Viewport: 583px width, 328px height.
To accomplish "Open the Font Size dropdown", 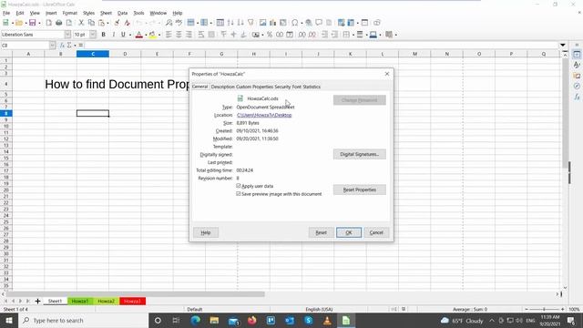I will click(x=93, y=35).
